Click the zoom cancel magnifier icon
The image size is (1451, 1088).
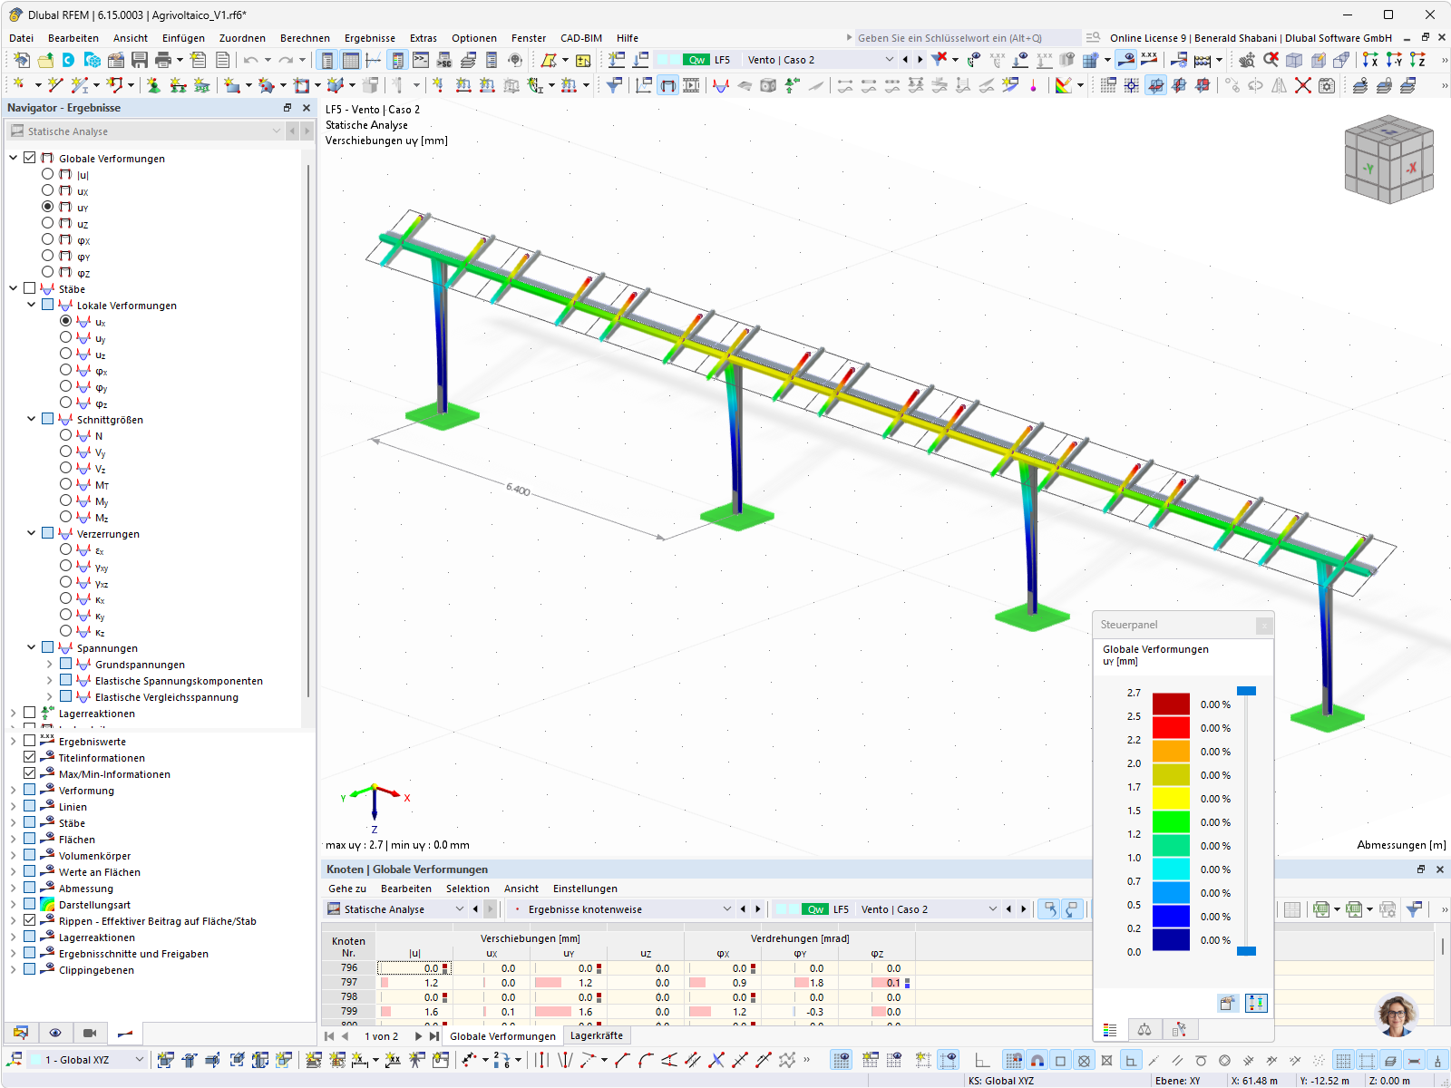(1271, 60)
